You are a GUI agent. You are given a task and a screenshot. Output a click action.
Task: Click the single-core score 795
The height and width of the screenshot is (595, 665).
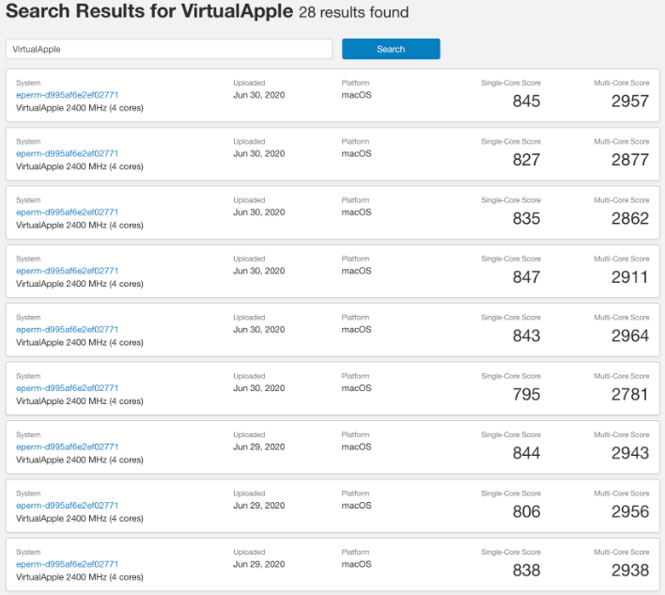pyautogui.click(x=526, y=394)
